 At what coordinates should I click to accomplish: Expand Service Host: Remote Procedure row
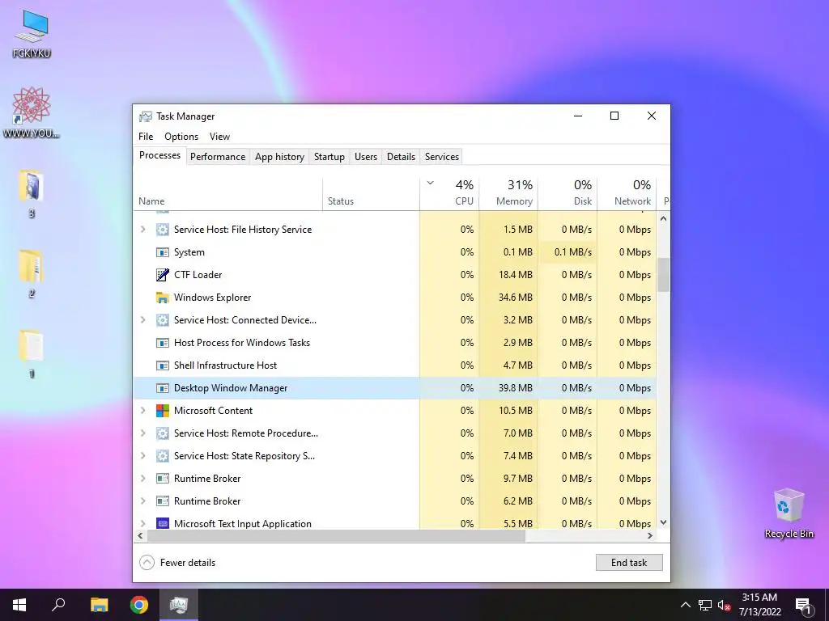pos(142,433)
